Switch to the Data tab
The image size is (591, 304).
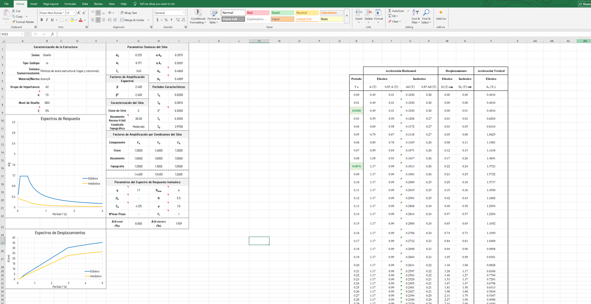[x=85, y=4]
